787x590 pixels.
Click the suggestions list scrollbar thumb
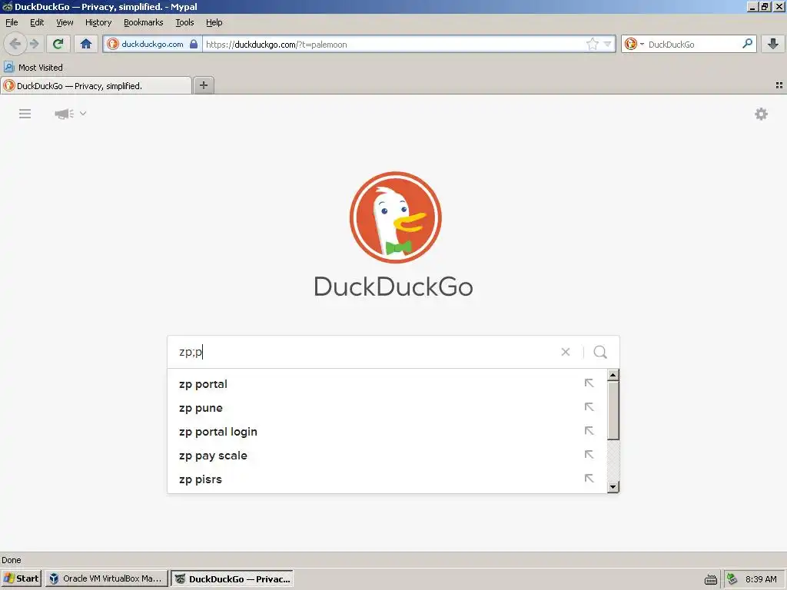pos(613,410)
